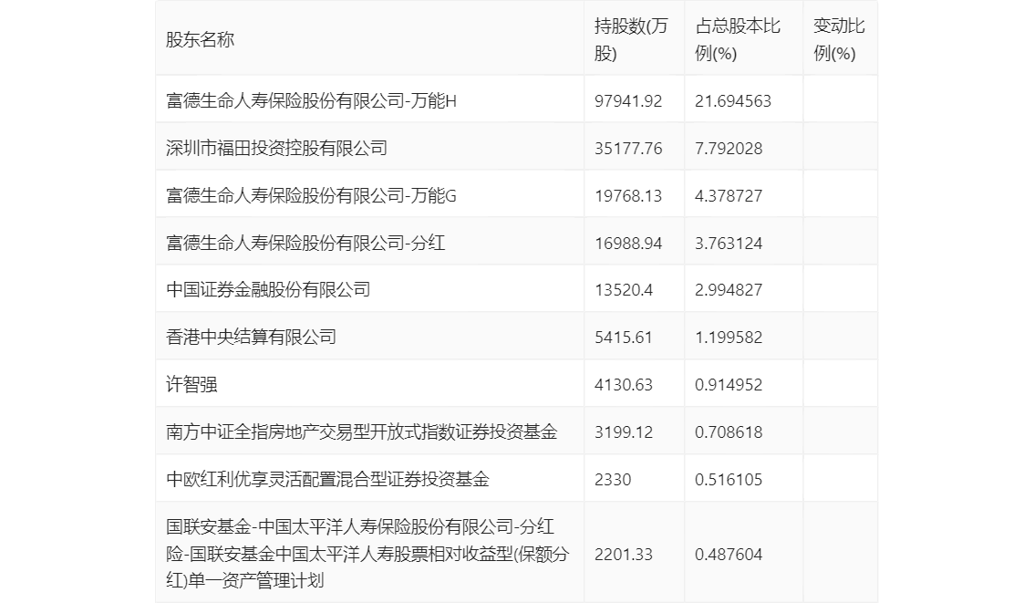Click the 股东名称 column header
Image resolution: width=1034 pixels, height=603 pixels.
point(200,39)
